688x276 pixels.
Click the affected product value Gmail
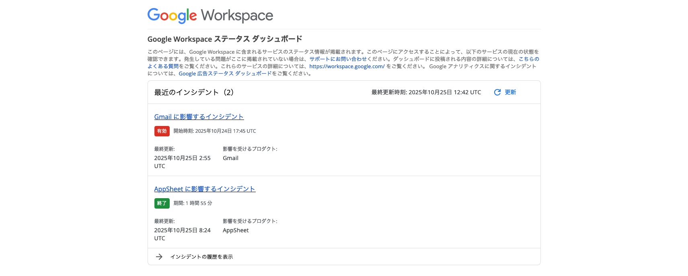point(231,158)
